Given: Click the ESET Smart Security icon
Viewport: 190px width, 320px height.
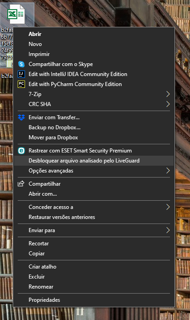Looking at the screenshot, I should 21,151.
